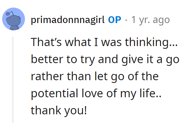Click the line "better to try and give it a go"
Screen dimensions: 187x123
click(x=105, y=59)
